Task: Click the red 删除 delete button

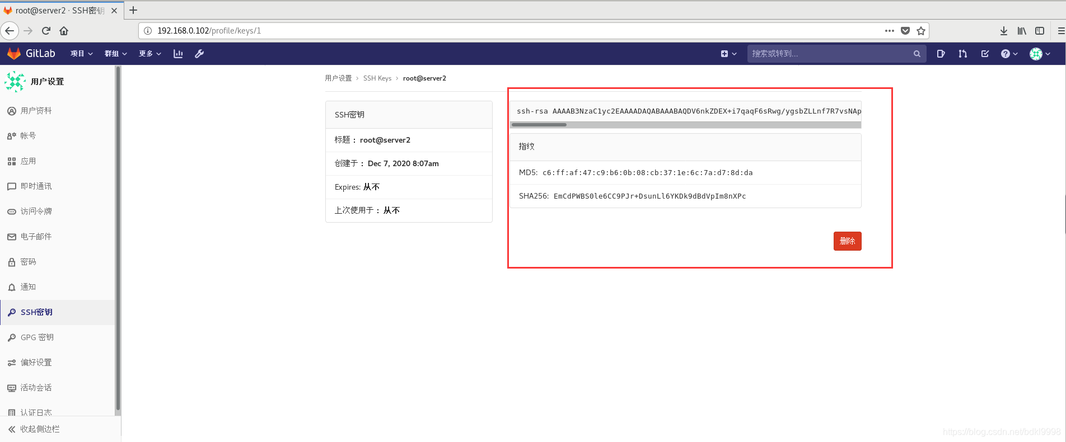Action: pos(847,241)
